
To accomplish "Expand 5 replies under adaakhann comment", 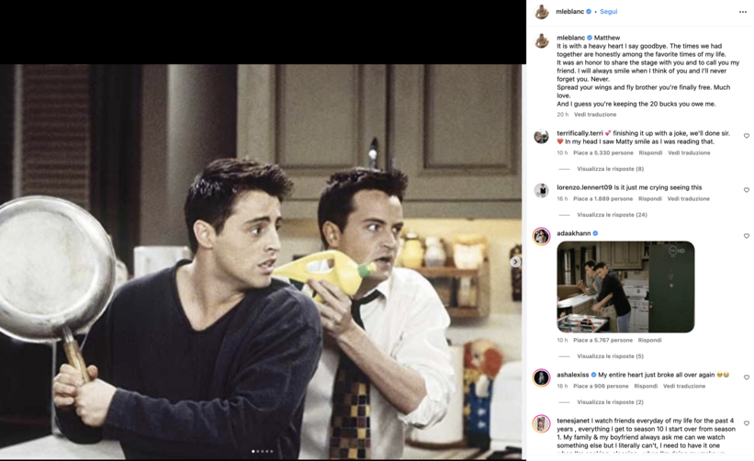I will (x=610, y=356).
